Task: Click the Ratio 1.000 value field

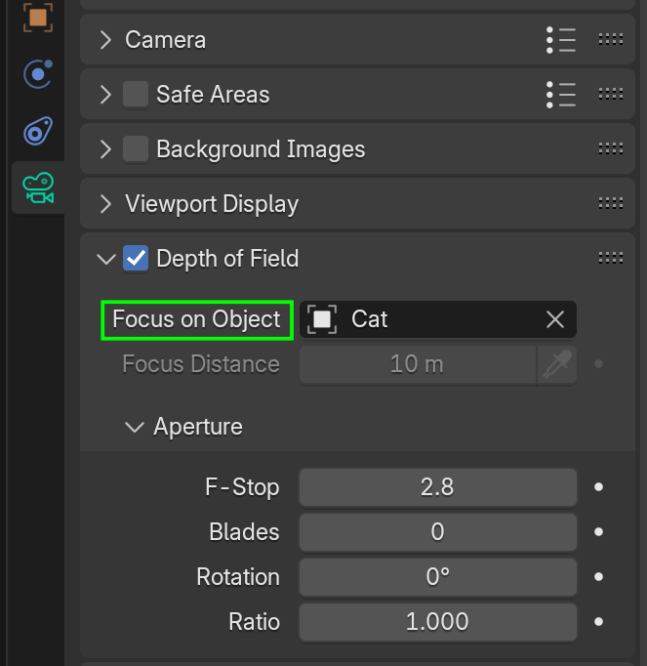Action: tap(438, 622)
